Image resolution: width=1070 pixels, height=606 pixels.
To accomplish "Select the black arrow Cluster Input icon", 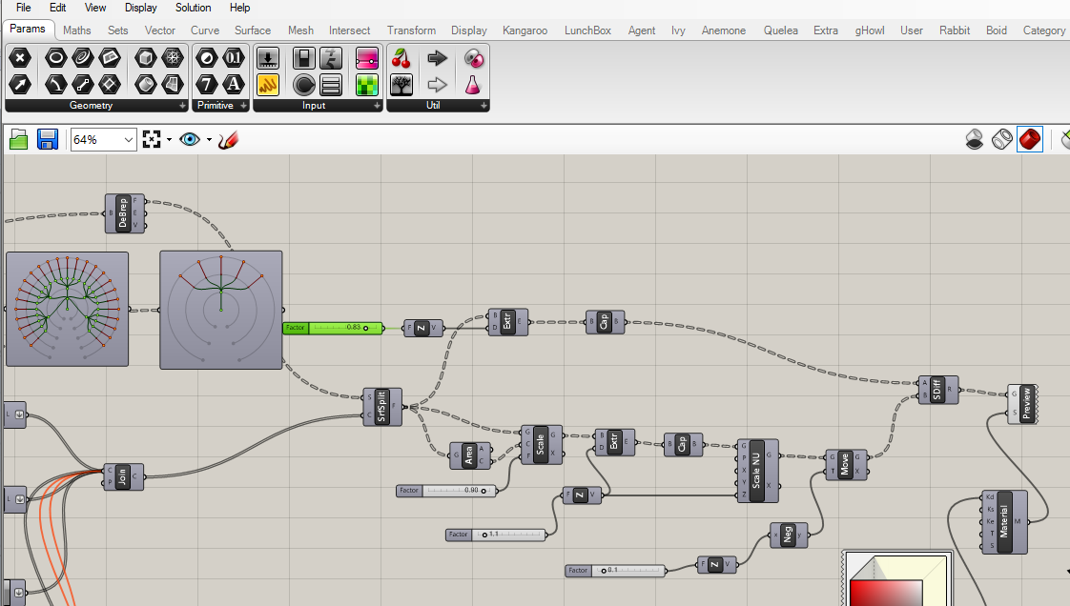I will pos(437,58).
